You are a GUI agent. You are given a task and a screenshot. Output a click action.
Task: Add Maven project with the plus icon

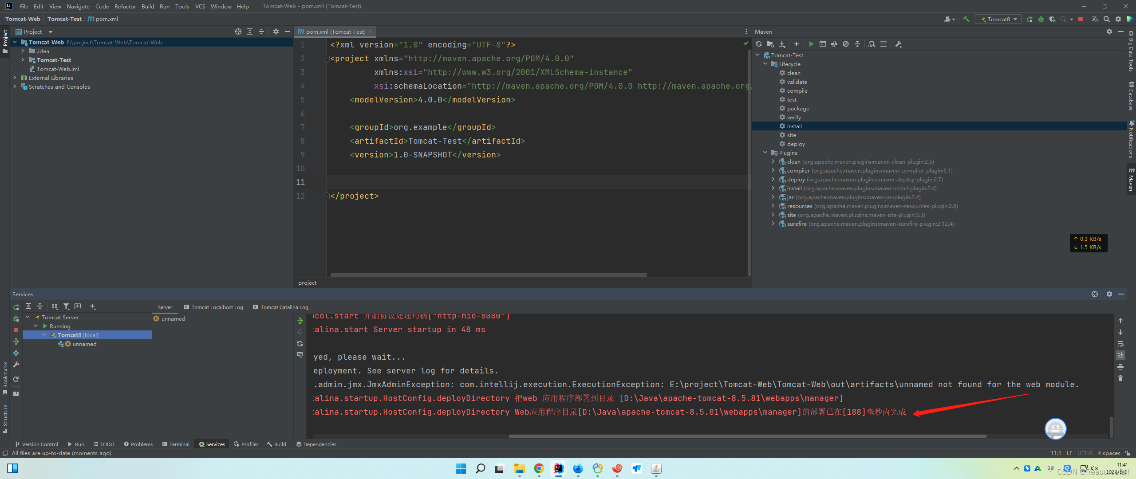pyautogui.click(x=797, y=44)
